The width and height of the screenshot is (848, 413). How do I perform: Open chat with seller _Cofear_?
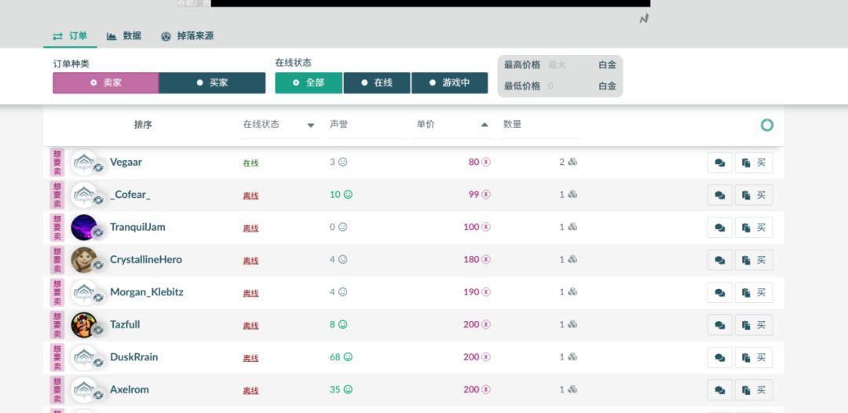[x=719, y=196]
